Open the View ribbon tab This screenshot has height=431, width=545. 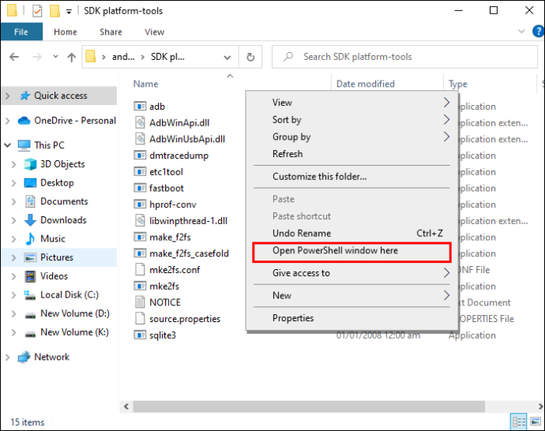tap(154, 32)
